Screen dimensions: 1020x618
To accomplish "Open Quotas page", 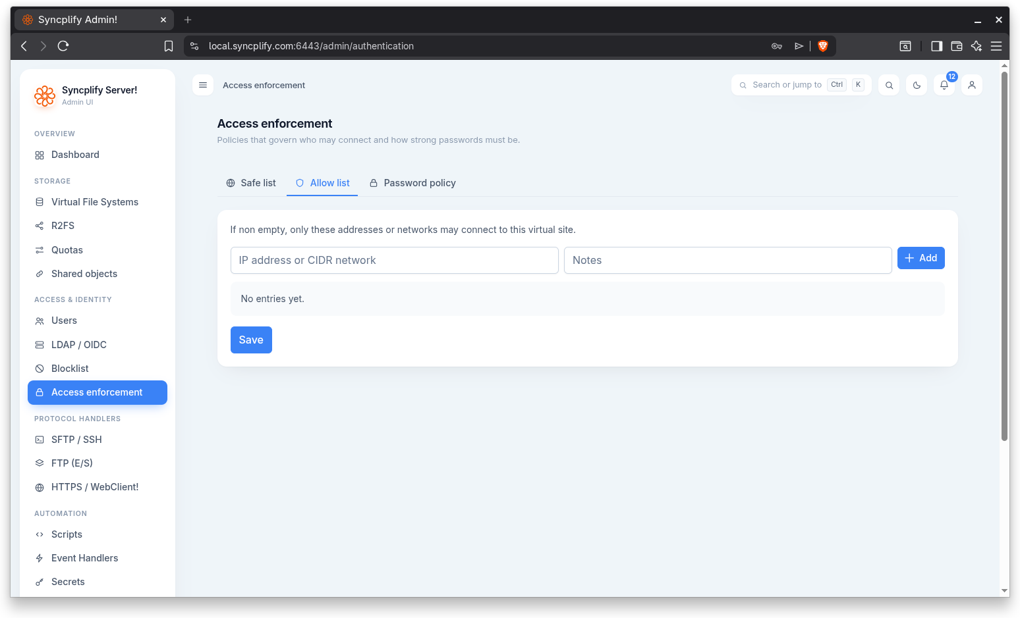I will [98, 250].
